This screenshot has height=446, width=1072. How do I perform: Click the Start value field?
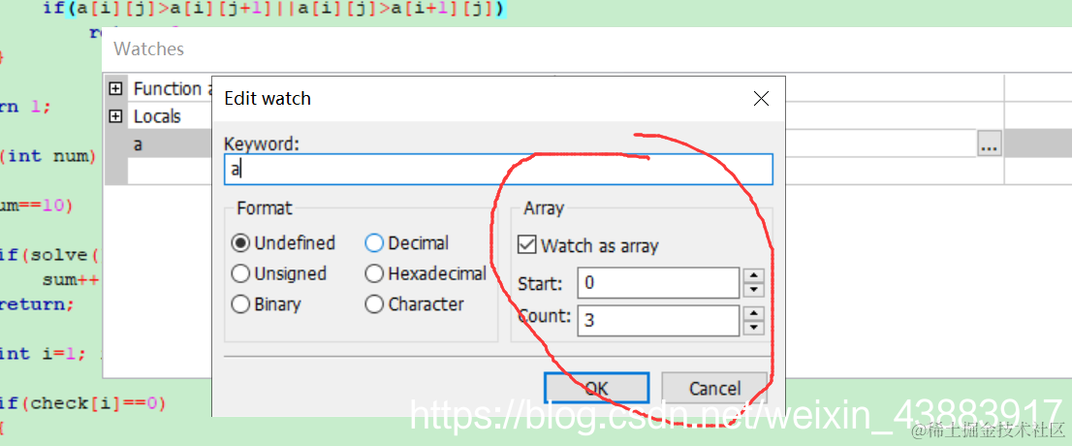658,283
